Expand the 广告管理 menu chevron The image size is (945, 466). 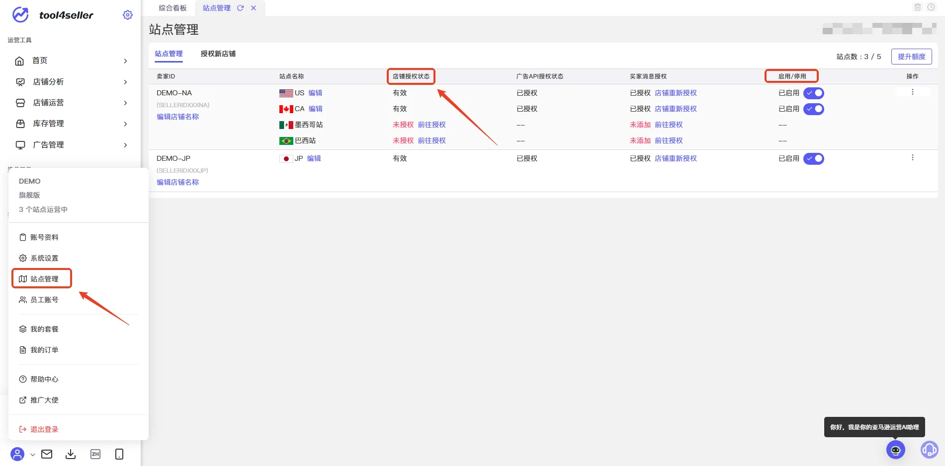tap(125, 145)
